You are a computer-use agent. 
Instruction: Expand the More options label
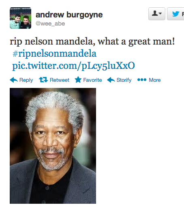pyautogui.click(x=155, y=80)
